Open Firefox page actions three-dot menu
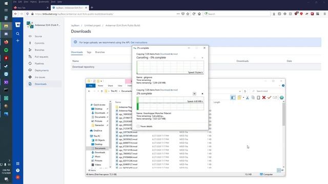 point(178,14)
